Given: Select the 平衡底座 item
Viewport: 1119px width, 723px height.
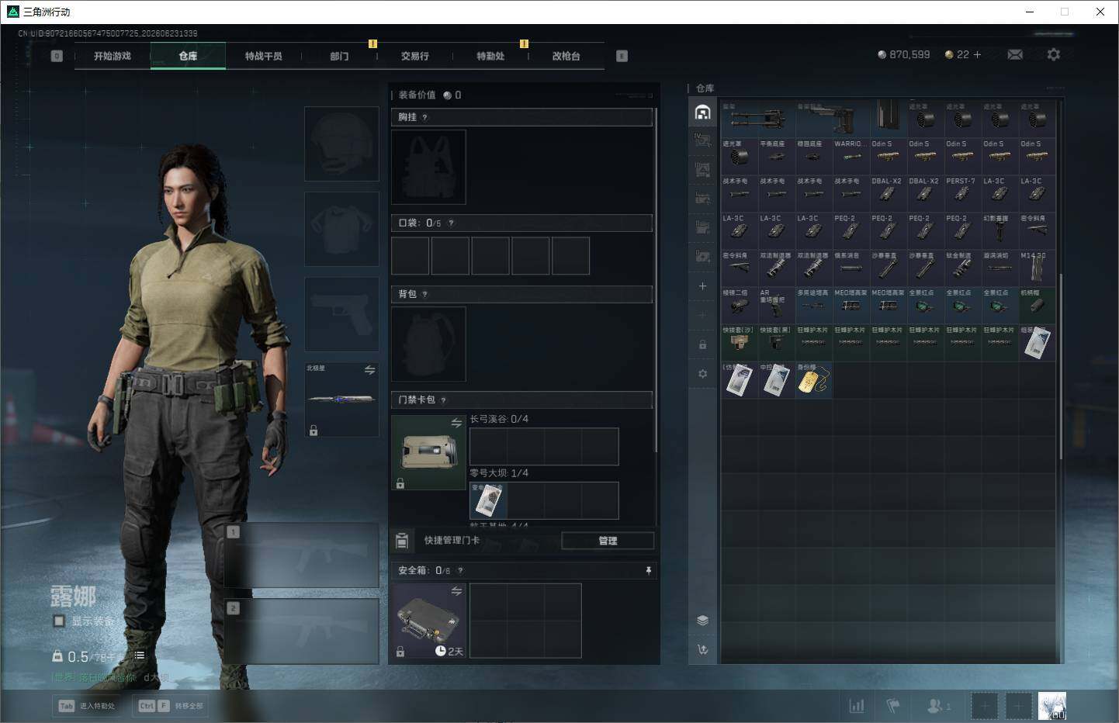Looking at the screenshot, I should 776,156.
